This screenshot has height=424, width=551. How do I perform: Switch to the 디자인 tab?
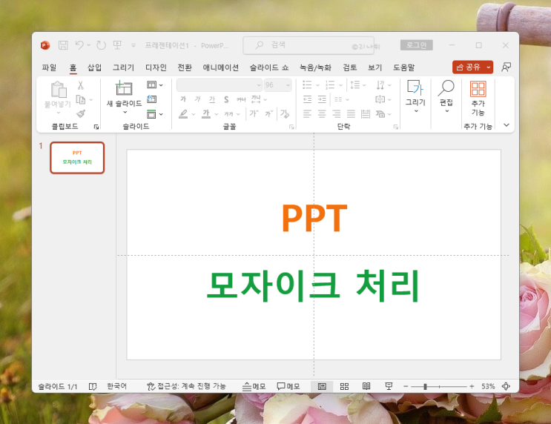pos(156,67)
